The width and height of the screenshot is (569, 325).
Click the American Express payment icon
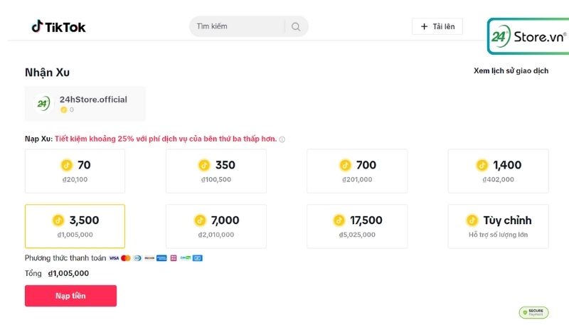161,258
